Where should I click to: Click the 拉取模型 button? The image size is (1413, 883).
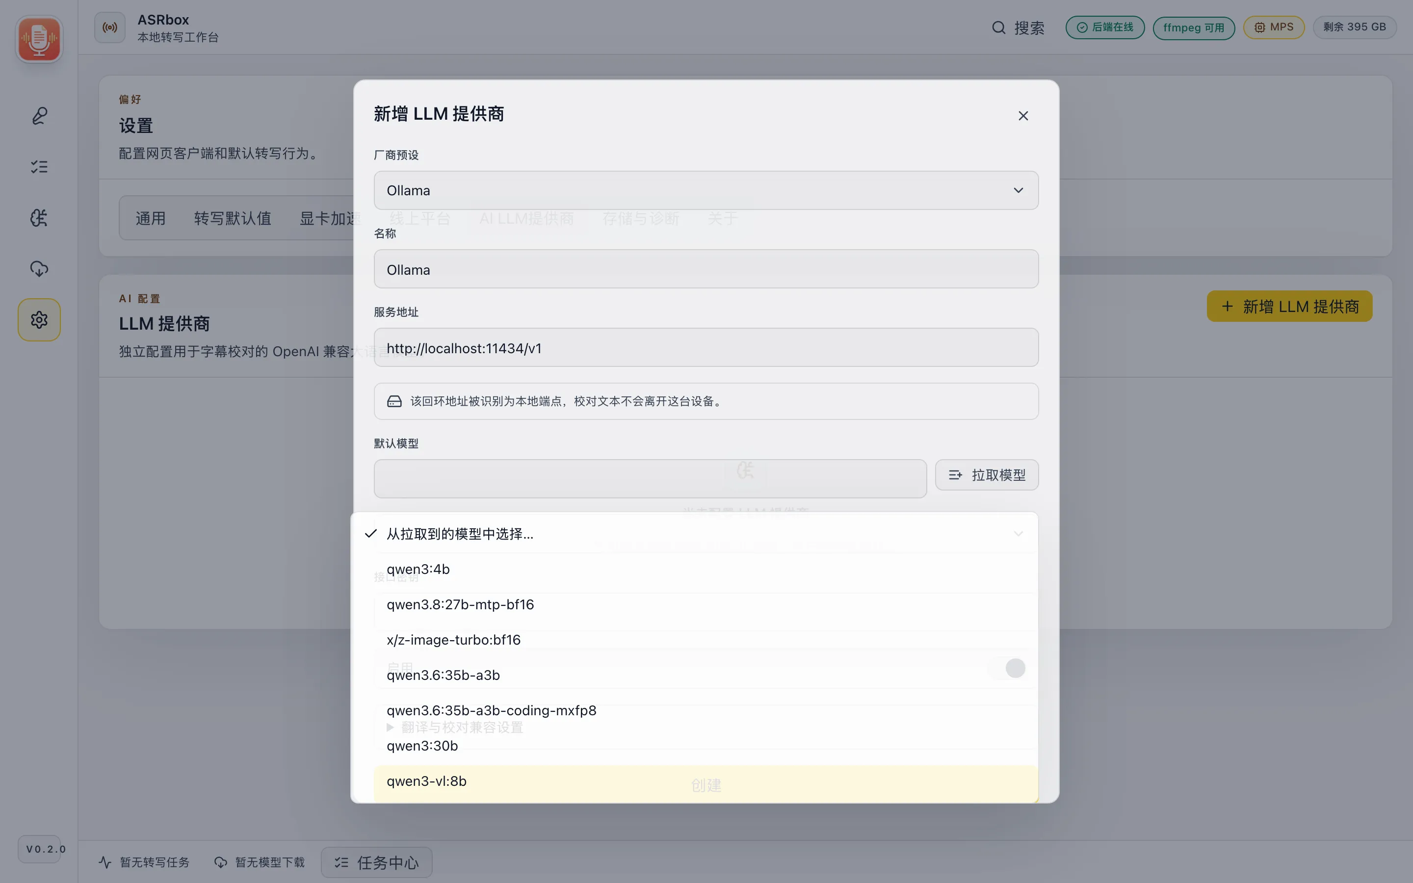[x=986, y=475]
